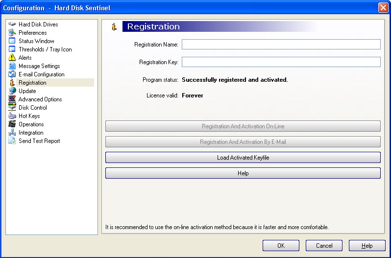
Task: Click the info icon beside Registration header
Action: [x=114, y=26]
